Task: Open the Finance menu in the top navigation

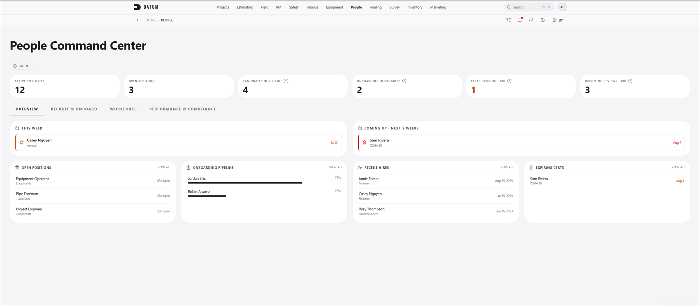Action: [312, 7]
